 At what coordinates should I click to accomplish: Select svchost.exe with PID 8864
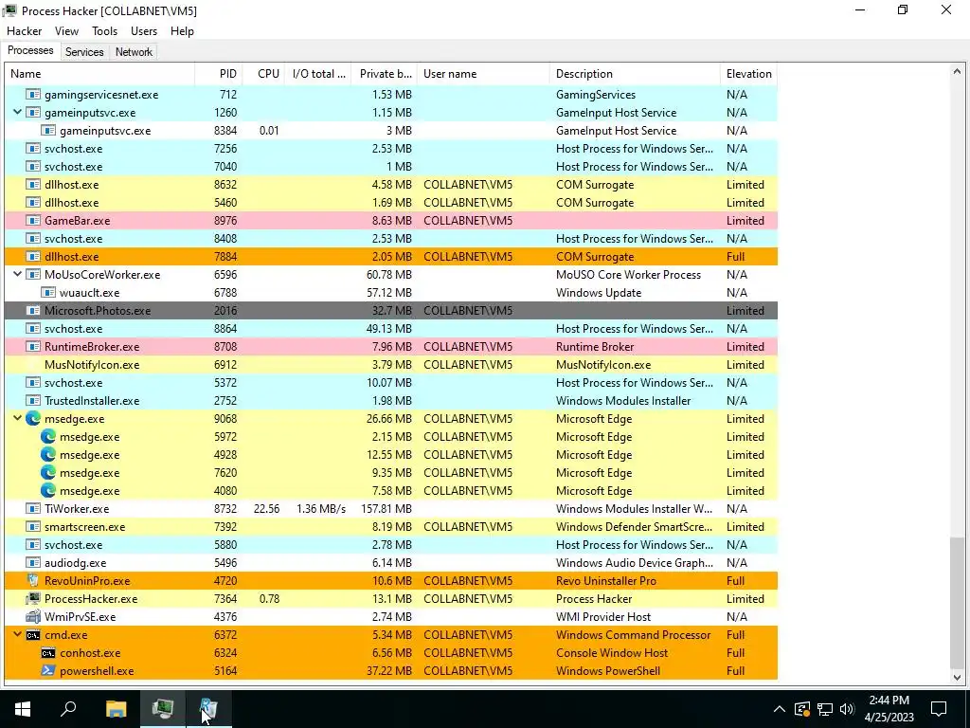coord(391,329)
